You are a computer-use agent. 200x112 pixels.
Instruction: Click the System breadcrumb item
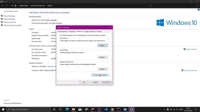pos(50,6)
